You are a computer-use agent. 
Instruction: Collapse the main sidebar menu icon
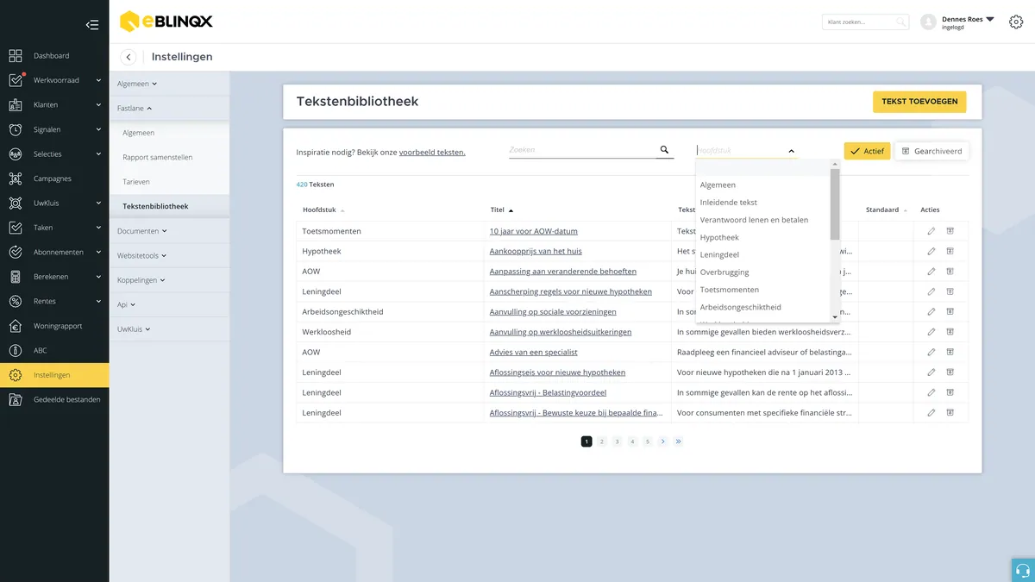(x=92, y=25)
